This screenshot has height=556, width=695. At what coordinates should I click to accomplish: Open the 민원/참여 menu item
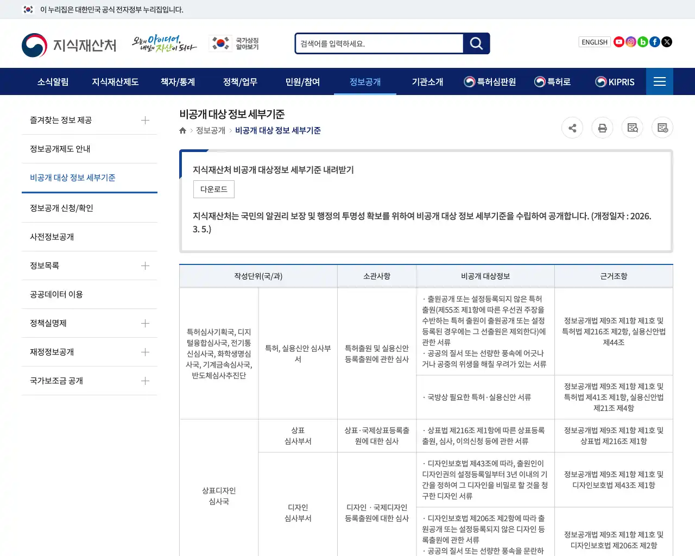[302, 81]
